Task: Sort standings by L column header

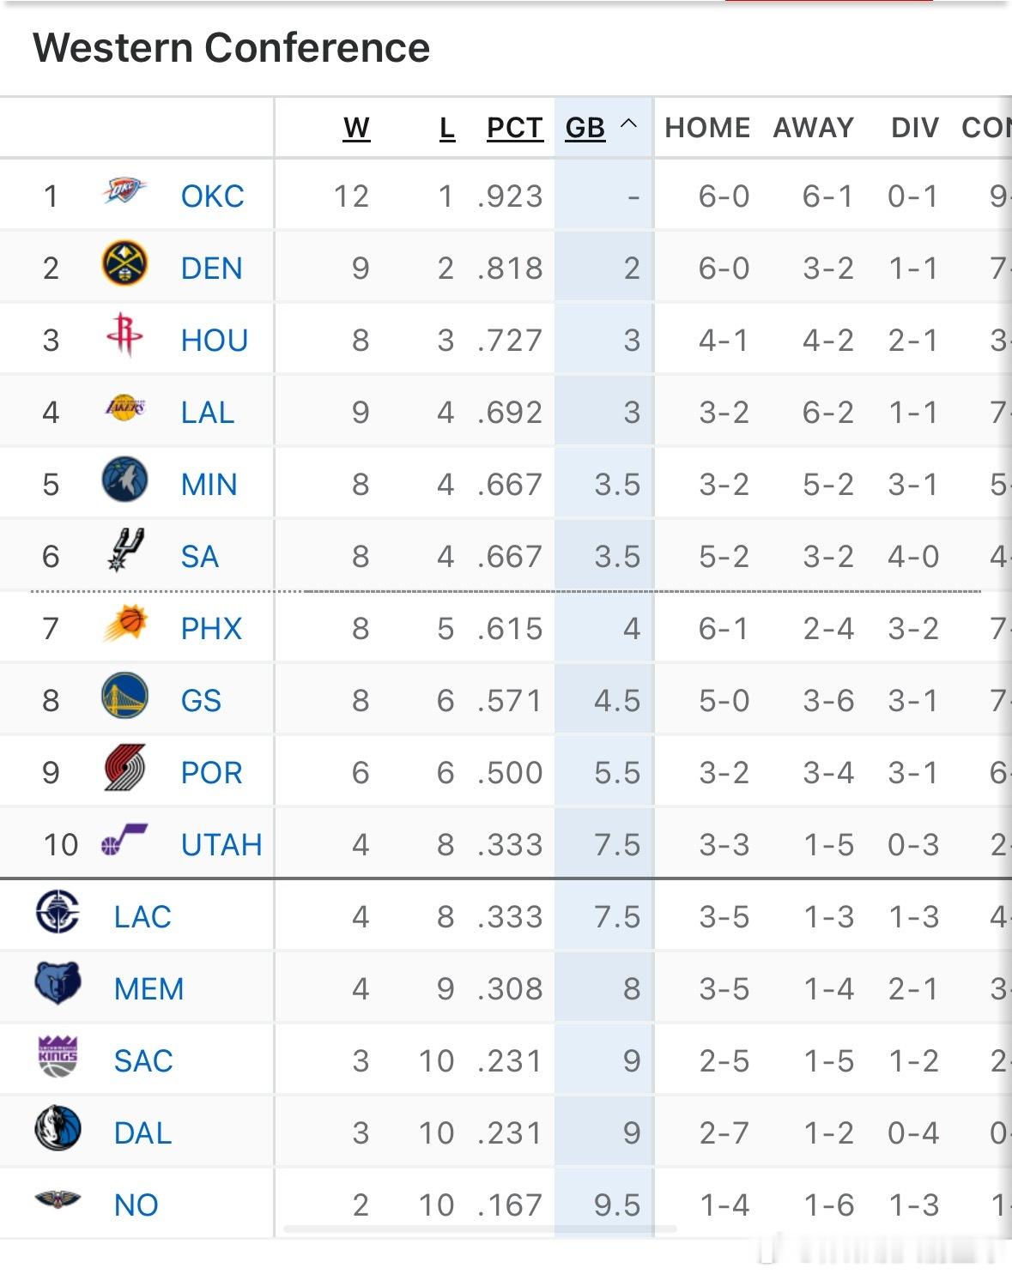Action: tap(447, 128)
